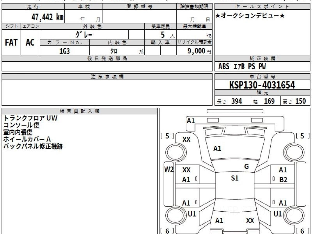Image resolution: width=312 pixels, height=234 pixels.
Task: Click the mileage value 47,442 km
Action: 48,17
